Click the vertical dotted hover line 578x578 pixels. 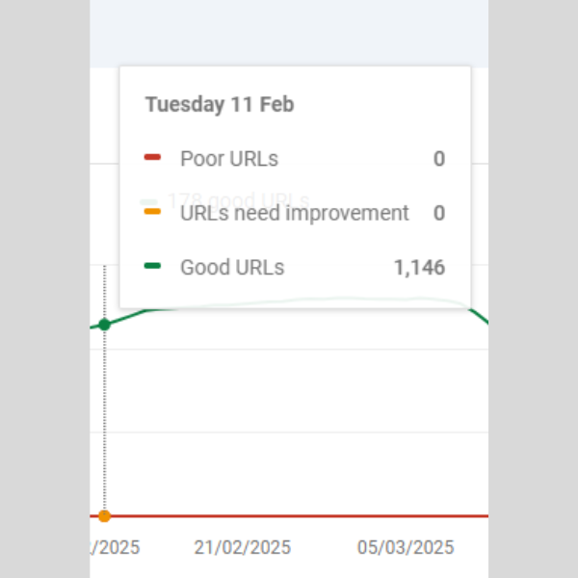click(x=104, y=424)
